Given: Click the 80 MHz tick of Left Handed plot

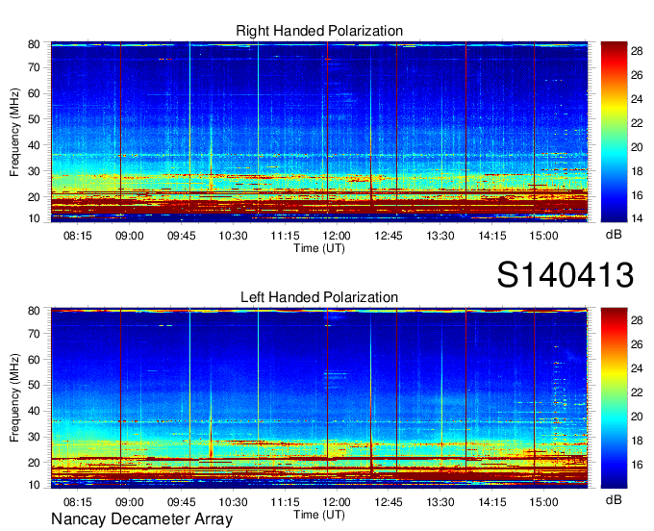Looking at the screenshot, I should point(34,311).
